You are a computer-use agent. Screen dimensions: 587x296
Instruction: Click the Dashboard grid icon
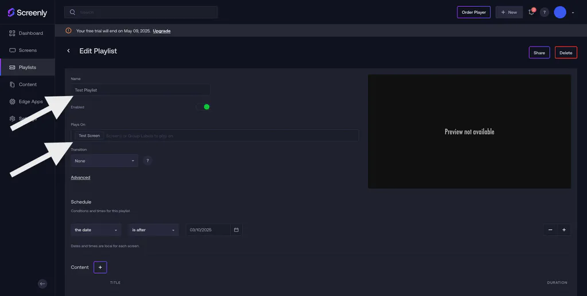tap(13, 33)
